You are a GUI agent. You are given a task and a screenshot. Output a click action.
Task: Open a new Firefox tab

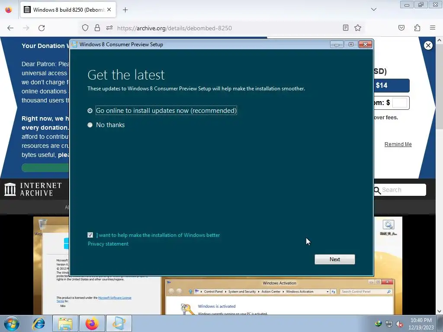pos(125,10)
